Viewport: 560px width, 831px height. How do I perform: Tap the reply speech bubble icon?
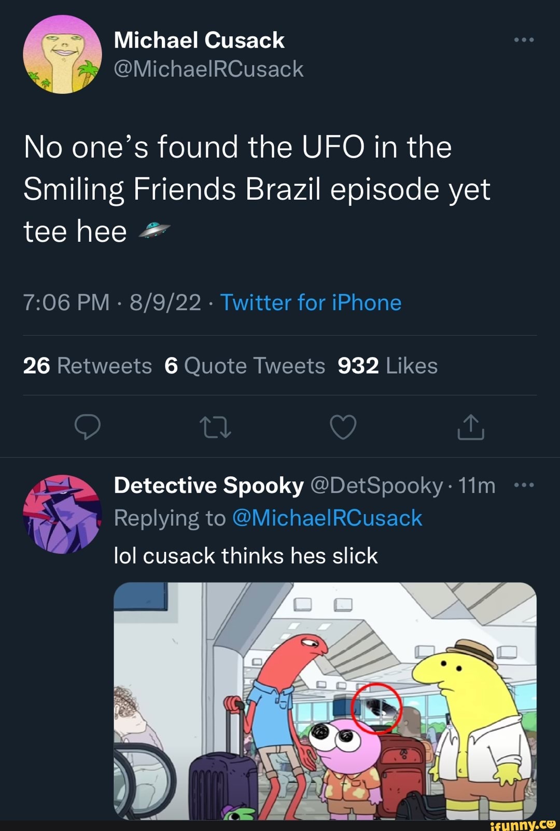coord(88,427)
